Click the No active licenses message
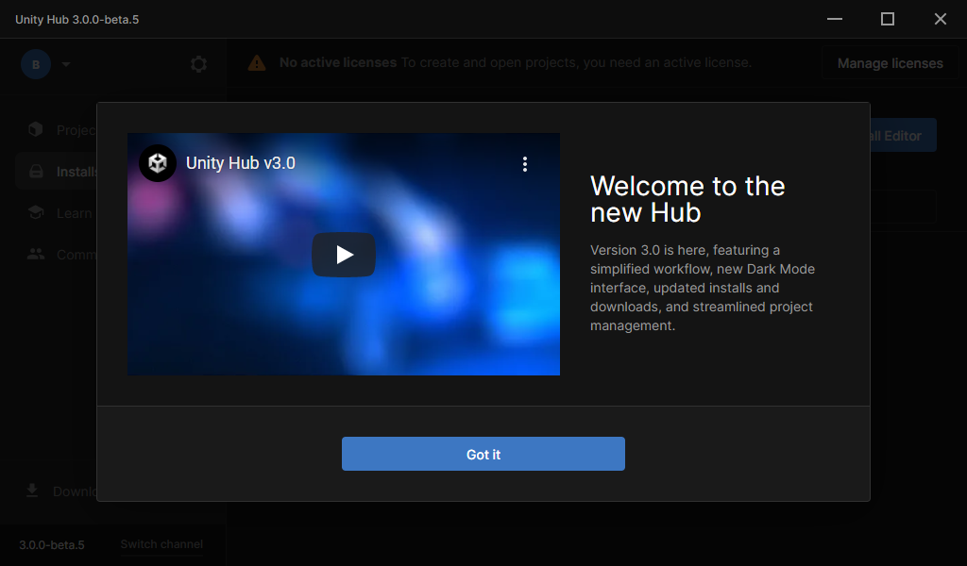 (x=516, y=62)
